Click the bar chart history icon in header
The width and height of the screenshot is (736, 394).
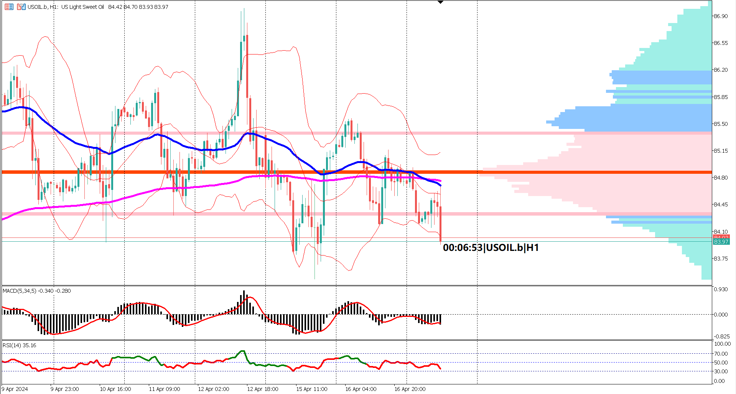point(21,7)
